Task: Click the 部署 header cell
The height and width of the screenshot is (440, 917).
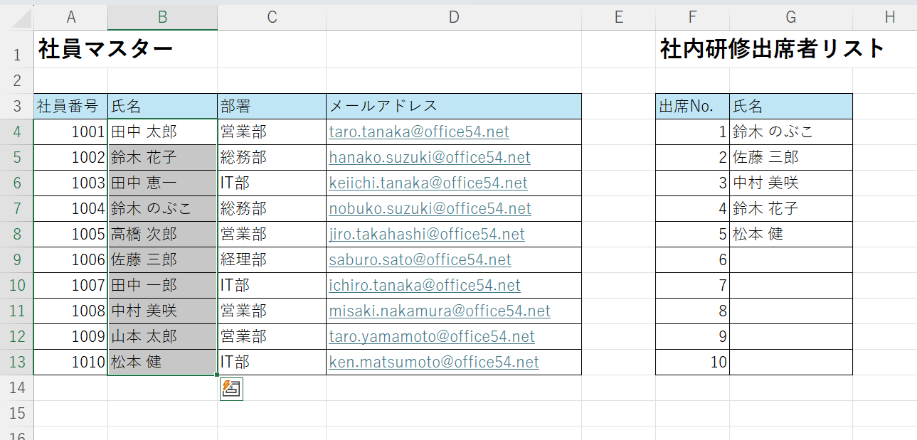Action: pos(272,107)
